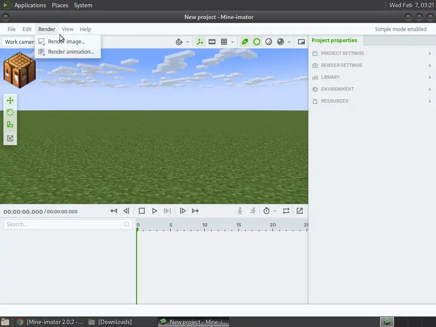Jump to next keyframe
The width and height of the screenshot is (436, 327).
pyautogui.click(x=195, y=211)
